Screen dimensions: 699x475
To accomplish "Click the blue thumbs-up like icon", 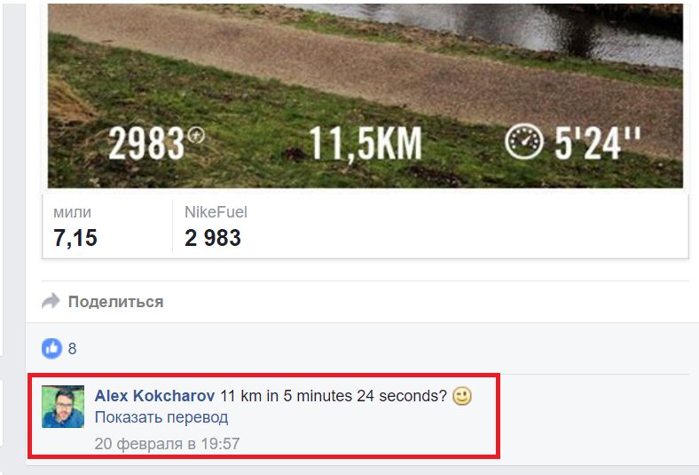I will tap(51, 348).
